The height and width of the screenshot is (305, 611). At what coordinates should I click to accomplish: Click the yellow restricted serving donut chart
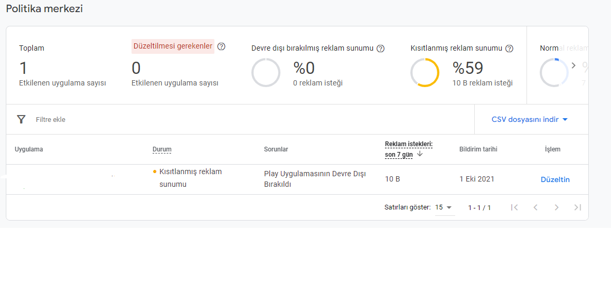pos(425,72)
